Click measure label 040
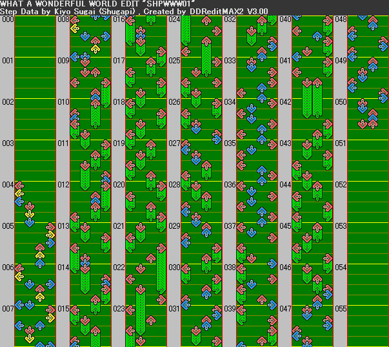The image size is (389, 347). click(285, 19)
